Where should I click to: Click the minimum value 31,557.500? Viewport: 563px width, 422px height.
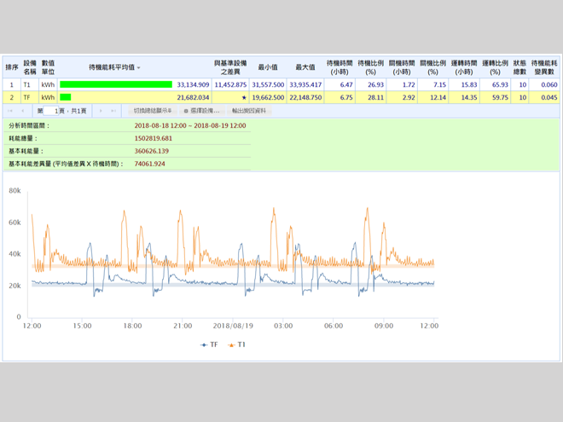point(268,84)
